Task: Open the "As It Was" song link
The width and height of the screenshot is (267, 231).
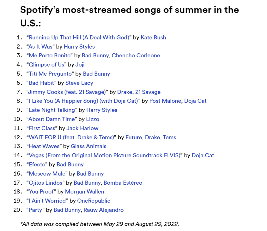Action: [40, 47]
